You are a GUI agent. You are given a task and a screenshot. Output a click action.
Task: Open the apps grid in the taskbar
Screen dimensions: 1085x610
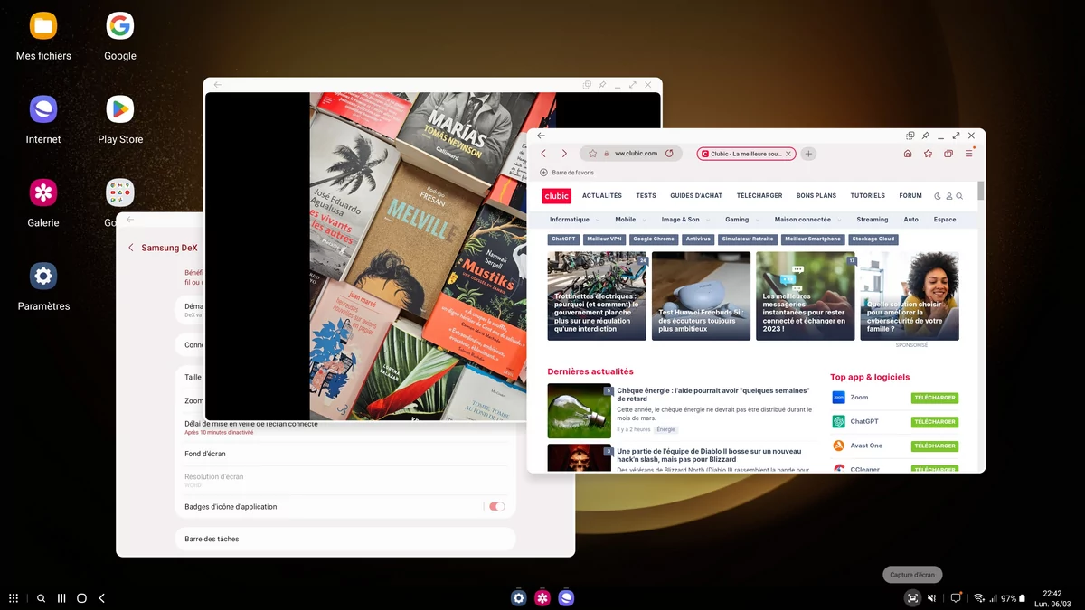(14, 598)
